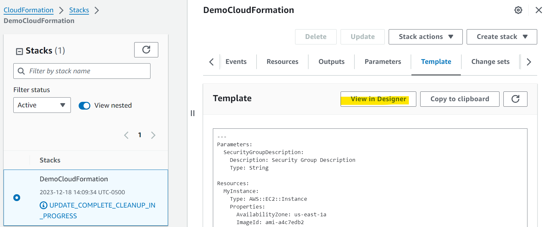545x227 pixels.
Task: Switch to the Change sets tab
Action: [x=490, y=62]
